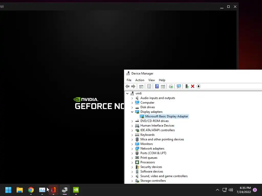Viewport: 262px width, 196px height.
Task: Select the vm6 computer name label
Action: tap(138, 93)
